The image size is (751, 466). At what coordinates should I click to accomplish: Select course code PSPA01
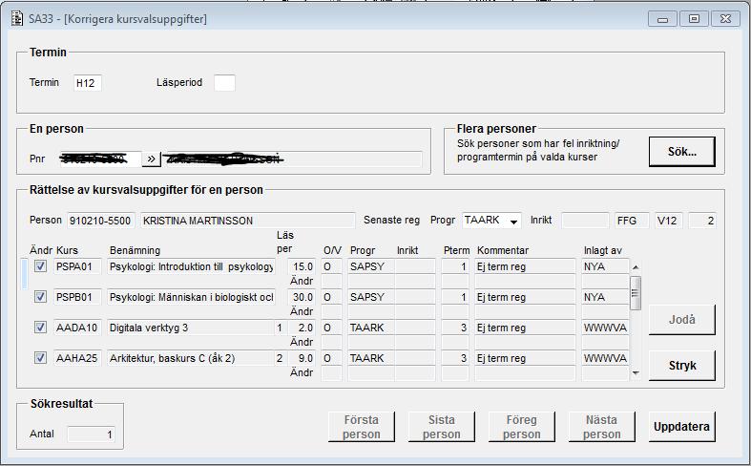77,266
